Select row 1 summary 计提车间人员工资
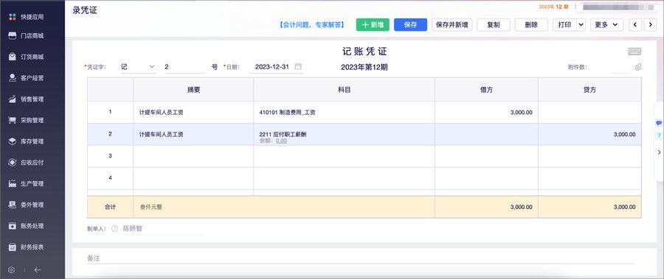 (x=193, y=113)
